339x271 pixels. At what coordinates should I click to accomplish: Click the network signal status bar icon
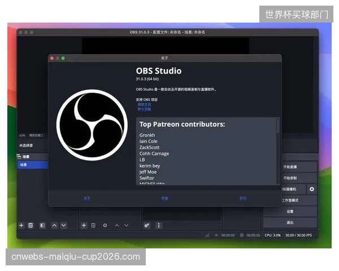pyautogui.click(x=207, y=235)
